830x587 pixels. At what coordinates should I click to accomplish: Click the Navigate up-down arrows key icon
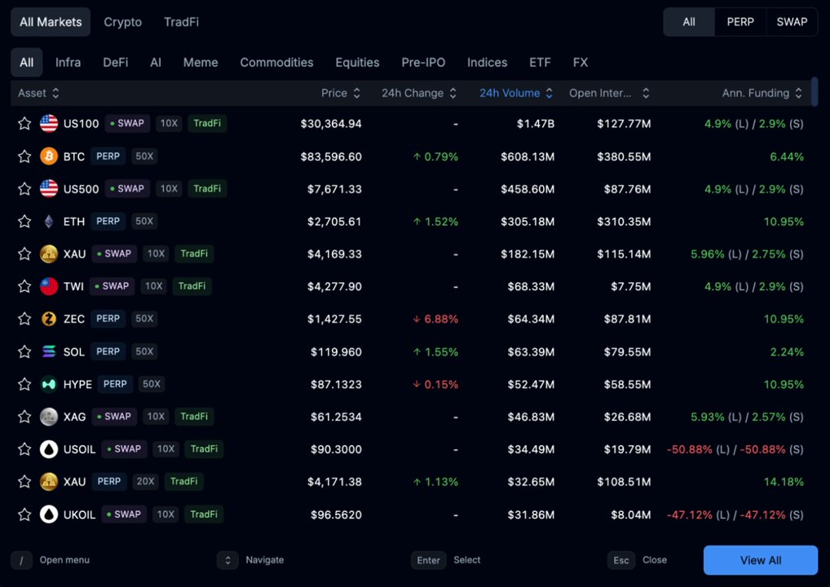227,560
